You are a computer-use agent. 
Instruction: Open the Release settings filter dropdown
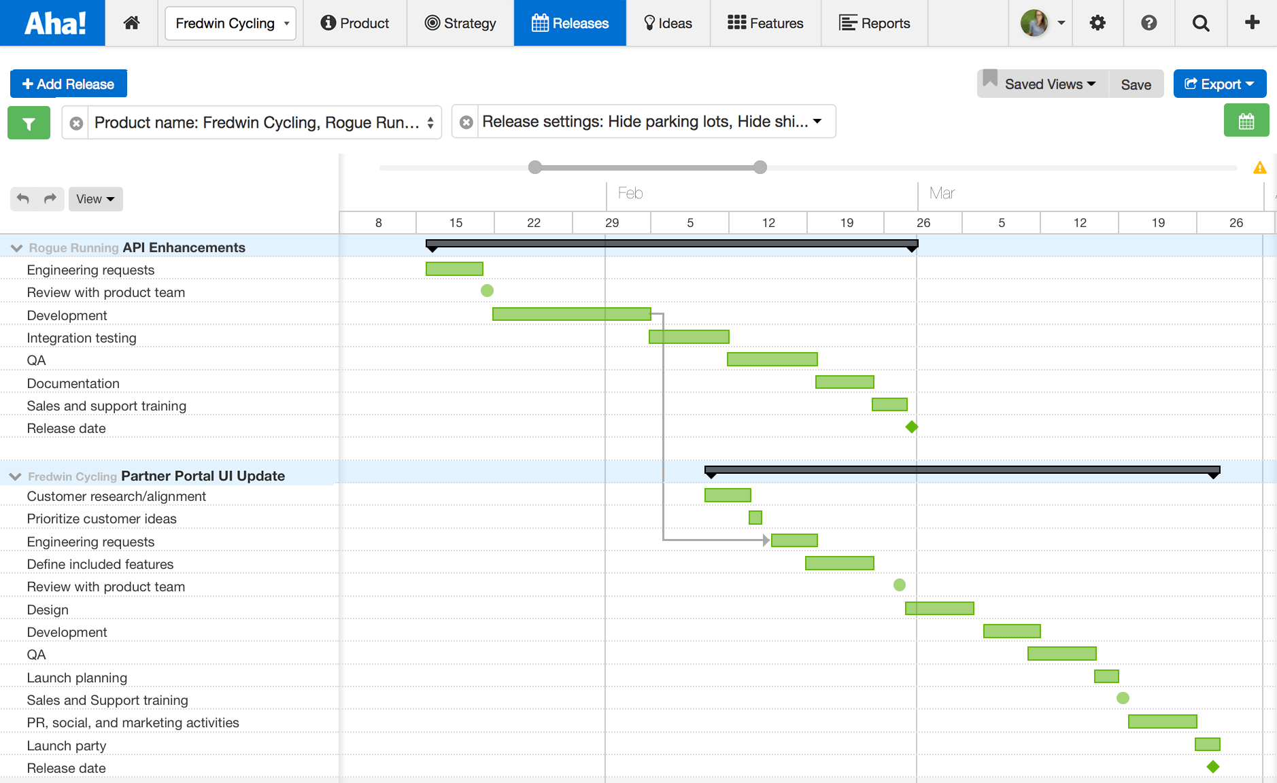pyautogui.click(x=656, y=122)
